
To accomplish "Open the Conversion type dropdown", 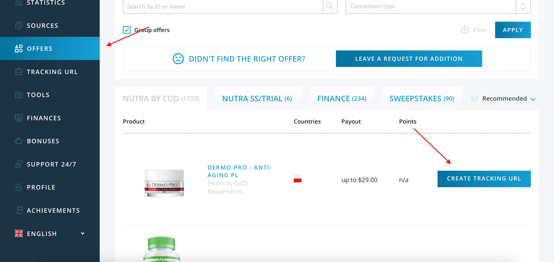I will coord(523,6).
